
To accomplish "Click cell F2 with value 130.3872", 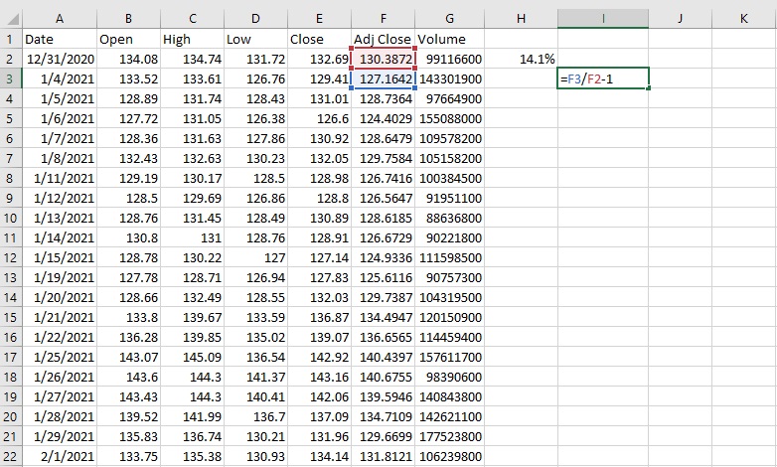I will coord(383,60).
